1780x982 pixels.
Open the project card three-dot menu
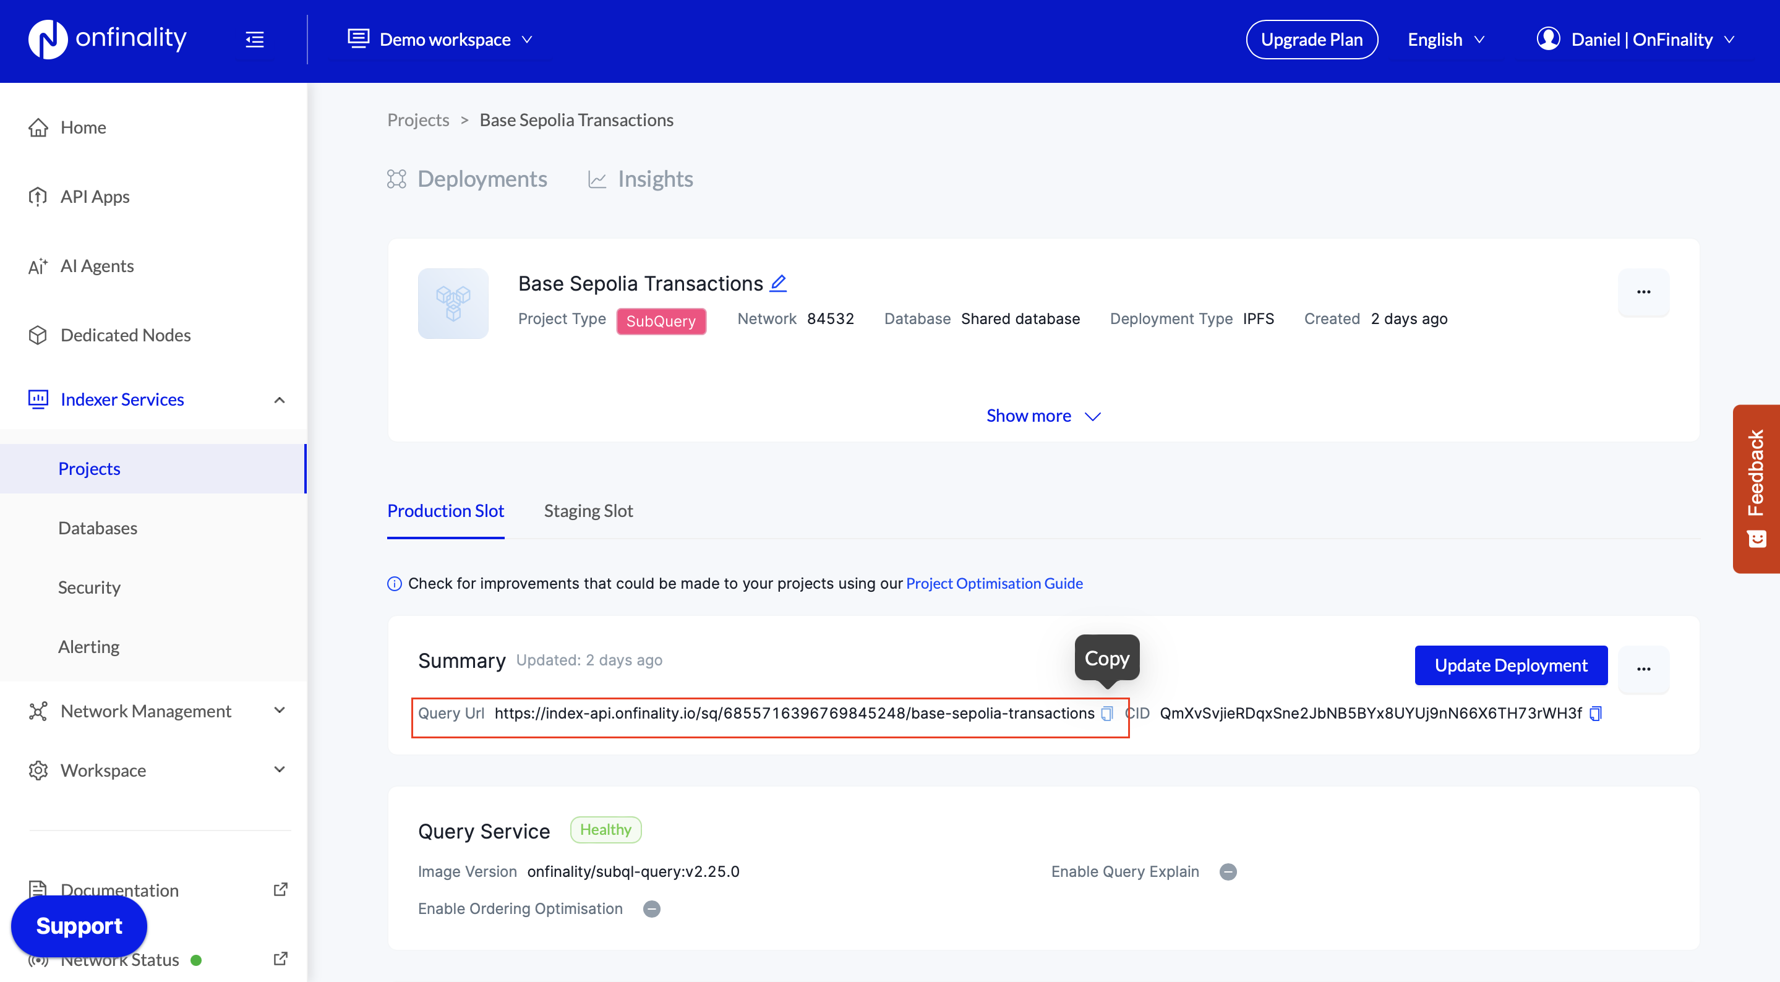tap(1643, 292)
